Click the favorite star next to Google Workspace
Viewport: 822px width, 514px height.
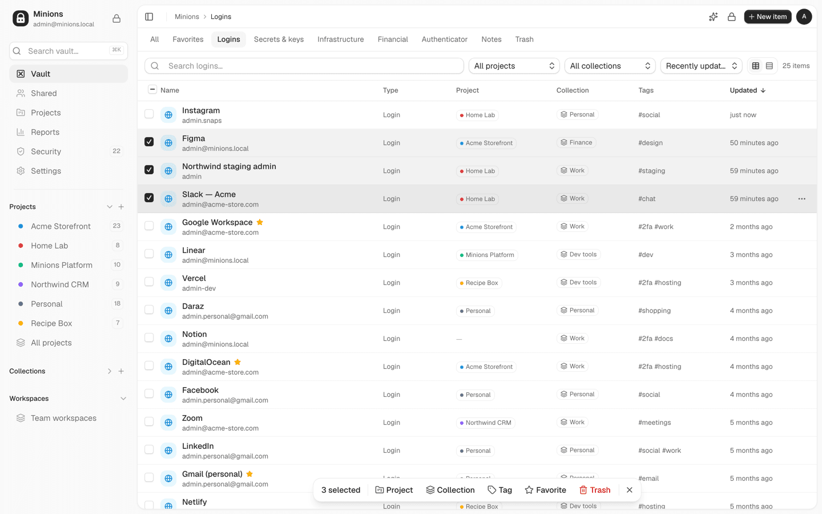click(x=260, y=222)
